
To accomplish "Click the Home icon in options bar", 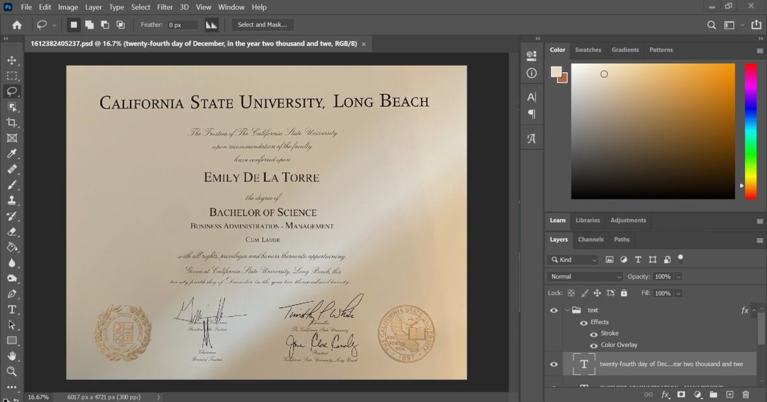I will [17, 25].
